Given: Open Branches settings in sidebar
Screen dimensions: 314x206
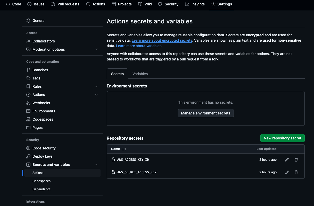Looking at the screenshot, I should pos(40,70).
